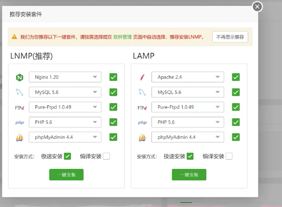This screenshot has width=282, height=207.
Task: Uncheck the Nginx 1.20 checkbox
Action: [x=113, y=77]
